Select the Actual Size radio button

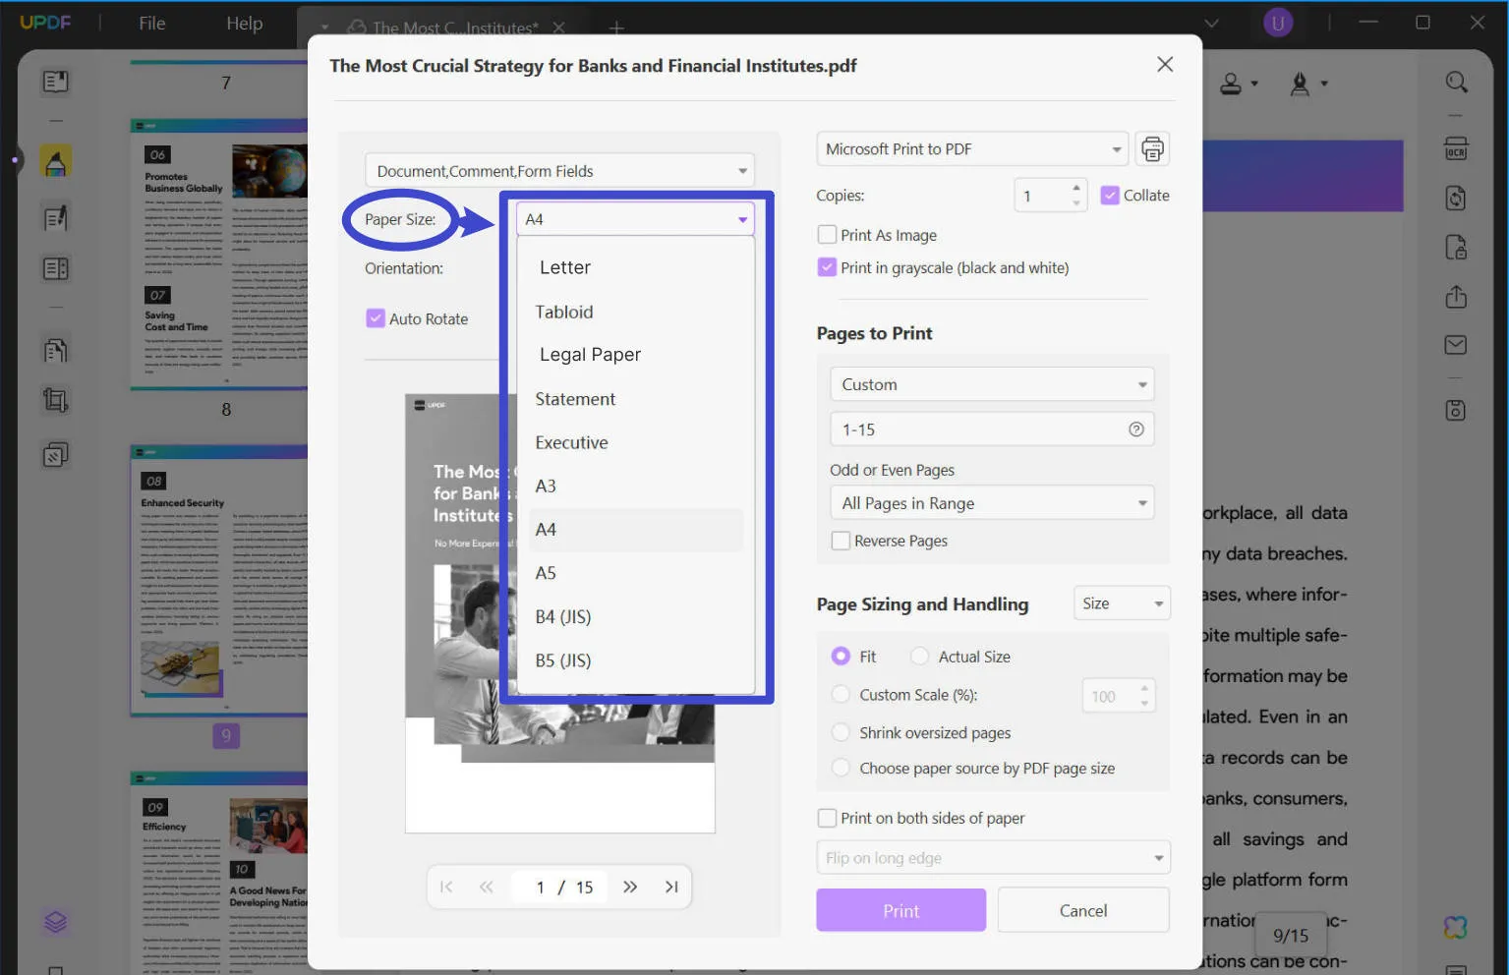click(919, 657)
